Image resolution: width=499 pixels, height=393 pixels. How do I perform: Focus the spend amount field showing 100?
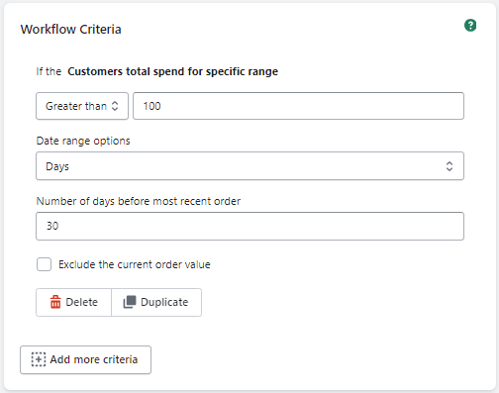pos(298,106)
